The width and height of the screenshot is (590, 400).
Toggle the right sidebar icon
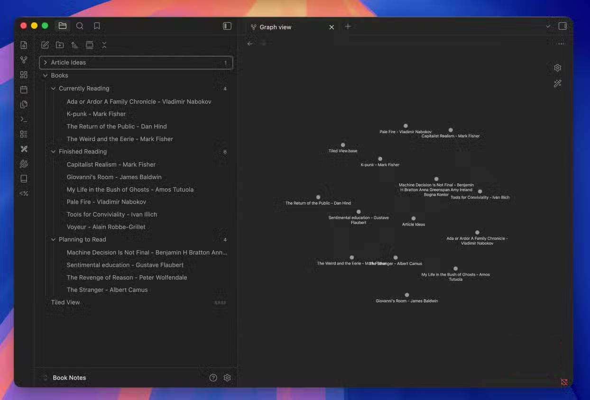pyautogui.click(x=562, y=26)
